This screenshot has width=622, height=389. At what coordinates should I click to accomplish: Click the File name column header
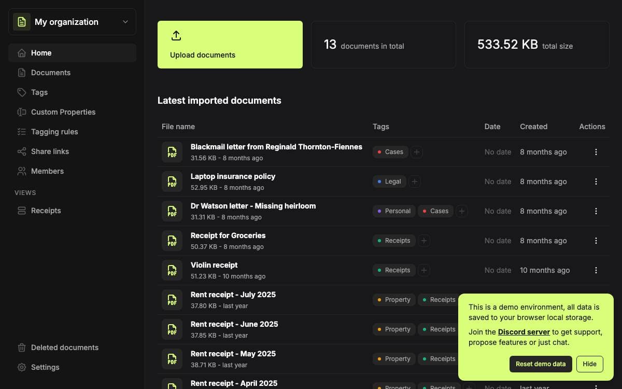point(178,127)
